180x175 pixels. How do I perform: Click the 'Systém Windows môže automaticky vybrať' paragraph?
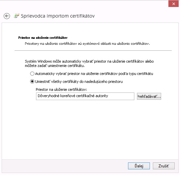coord(89,63)
